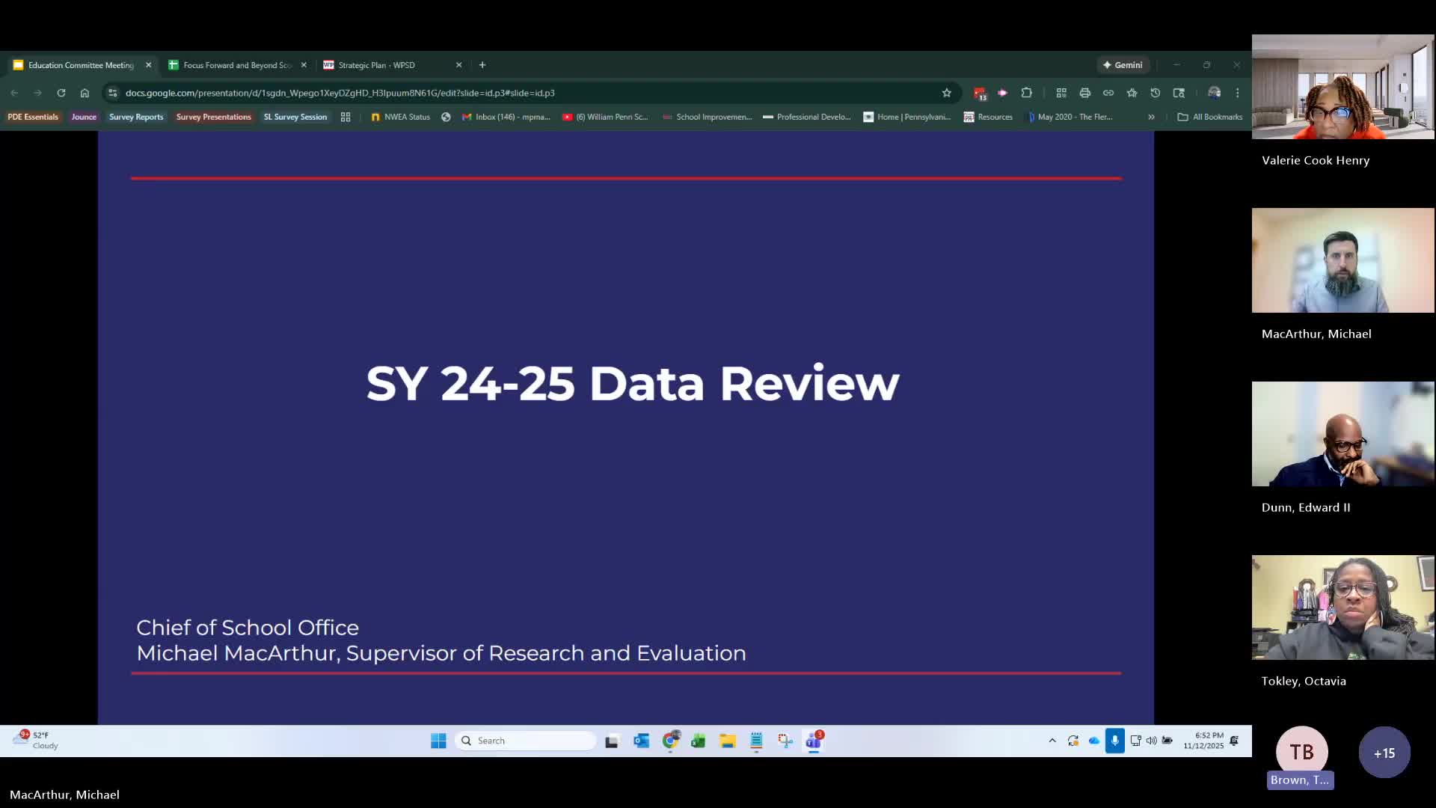Open the Chrome extensions puzzle icon
The height and width of the screenshot is (808, 1436).
(x=1027, y=93)
